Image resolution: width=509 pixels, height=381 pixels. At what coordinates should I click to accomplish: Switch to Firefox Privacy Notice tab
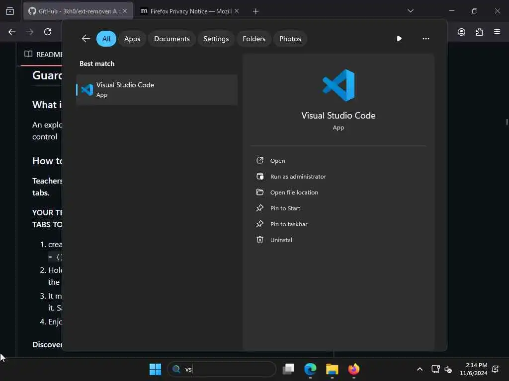pos(189,11)
